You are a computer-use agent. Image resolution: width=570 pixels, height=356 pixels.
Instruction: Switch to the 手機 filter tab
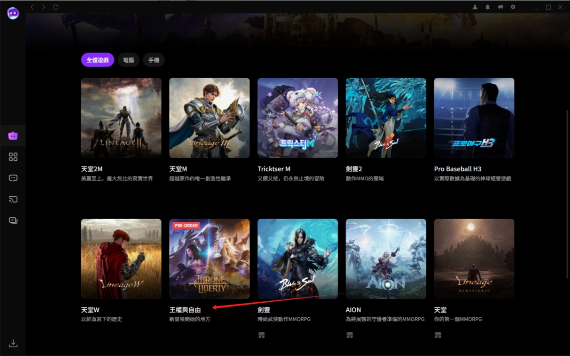[154, 60]
